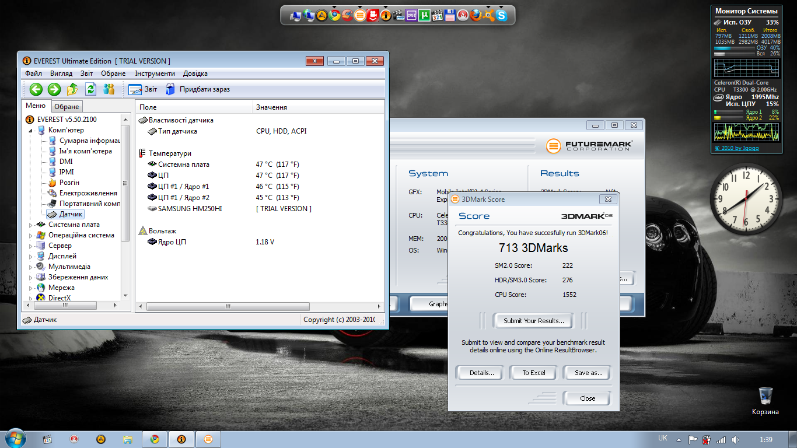This screenshot has height=448, width=797.
Task: Open the Avast icon in the top dock
Action: pyautogui.click(x=489, y=15)
